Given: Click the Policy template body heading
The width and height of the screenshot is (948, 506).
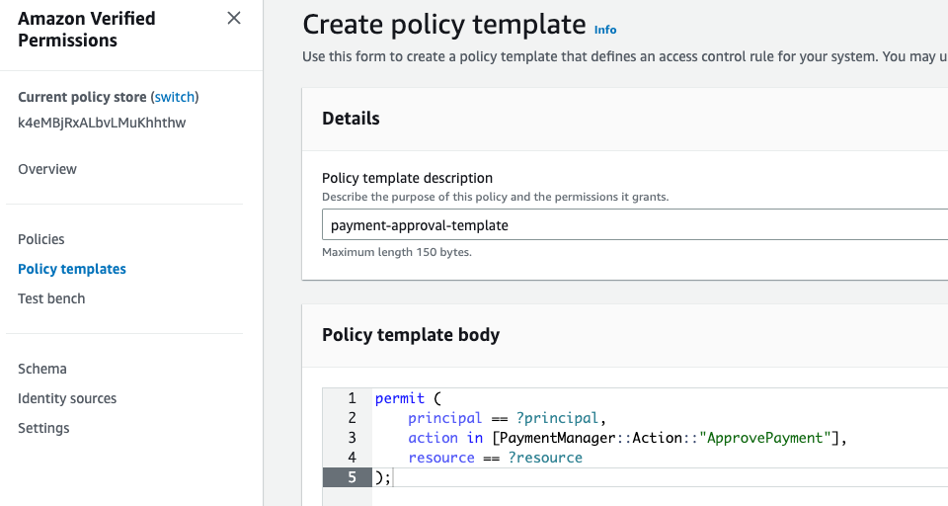Looking at the screenshot, I should 411,334.
